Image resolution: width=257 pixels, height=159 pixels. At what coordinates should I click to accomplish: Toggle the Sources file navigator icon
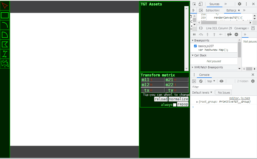201,10
